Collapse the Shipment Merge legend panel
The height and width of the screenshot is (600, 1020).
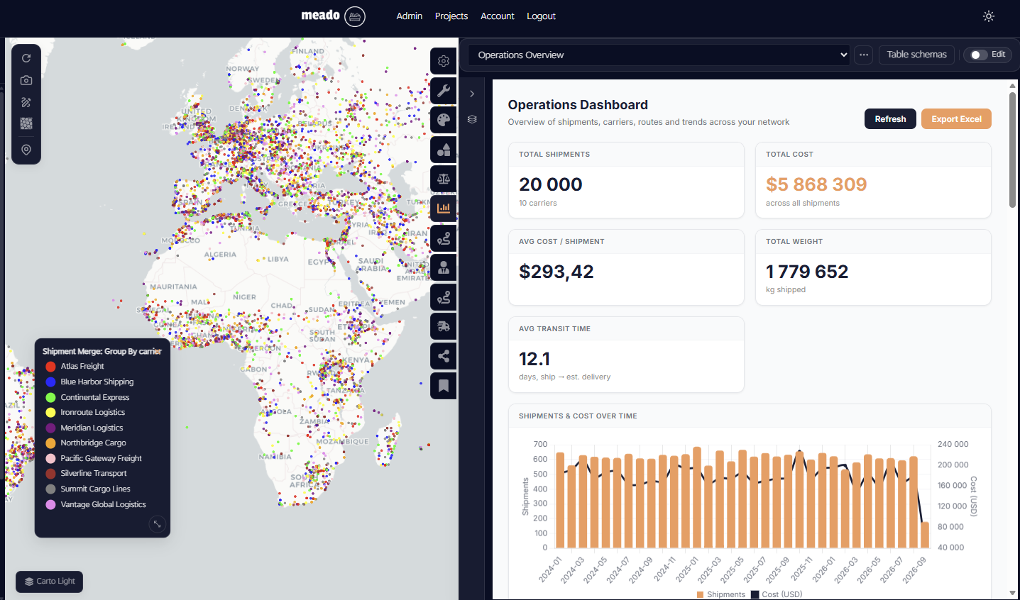(158, 524)
